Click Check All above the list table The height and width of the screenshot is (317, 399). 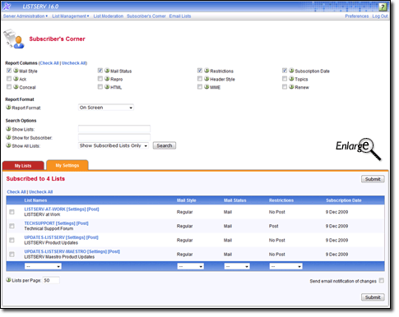(16, 192)
